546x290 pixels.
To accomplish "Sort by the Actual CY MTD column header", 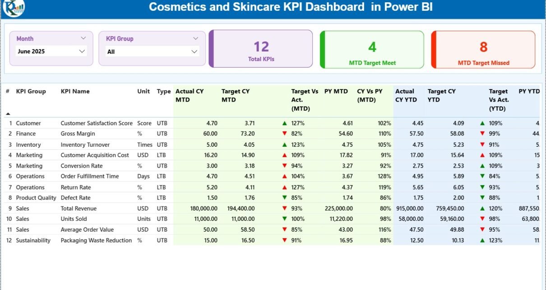I will [x=190, y=95].
